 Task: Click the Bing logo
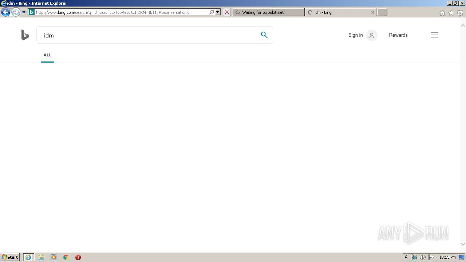click(25, 35)
